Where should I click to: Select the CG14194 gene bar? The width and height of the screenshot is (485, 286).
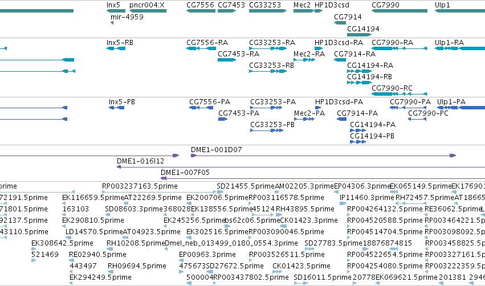pyautogui.click(x=359, y=35)
